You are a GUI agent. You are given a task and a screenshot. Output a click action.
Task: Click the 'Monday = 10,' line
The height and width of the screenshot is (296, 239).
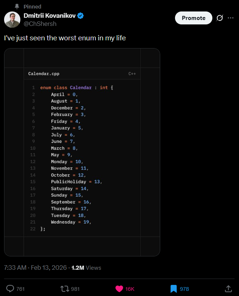(x=67, y=161)
